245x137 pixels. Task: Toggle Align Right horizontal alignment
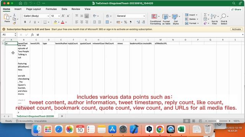point(87,22)
